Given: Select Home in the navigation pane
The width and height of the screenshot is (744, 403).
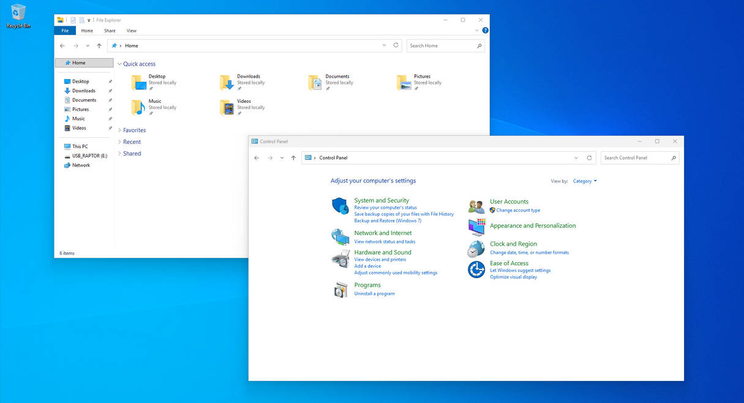Looking at the screenshot, I should [84, 63].
